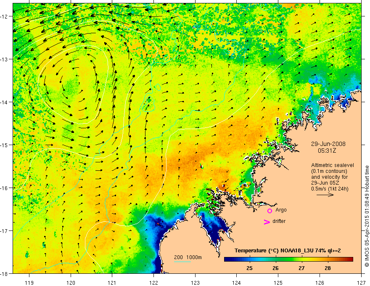This screenshot has width=370, height=286.
Task: Click the 'and velocity for' legend line
Action: pos(330,177)
